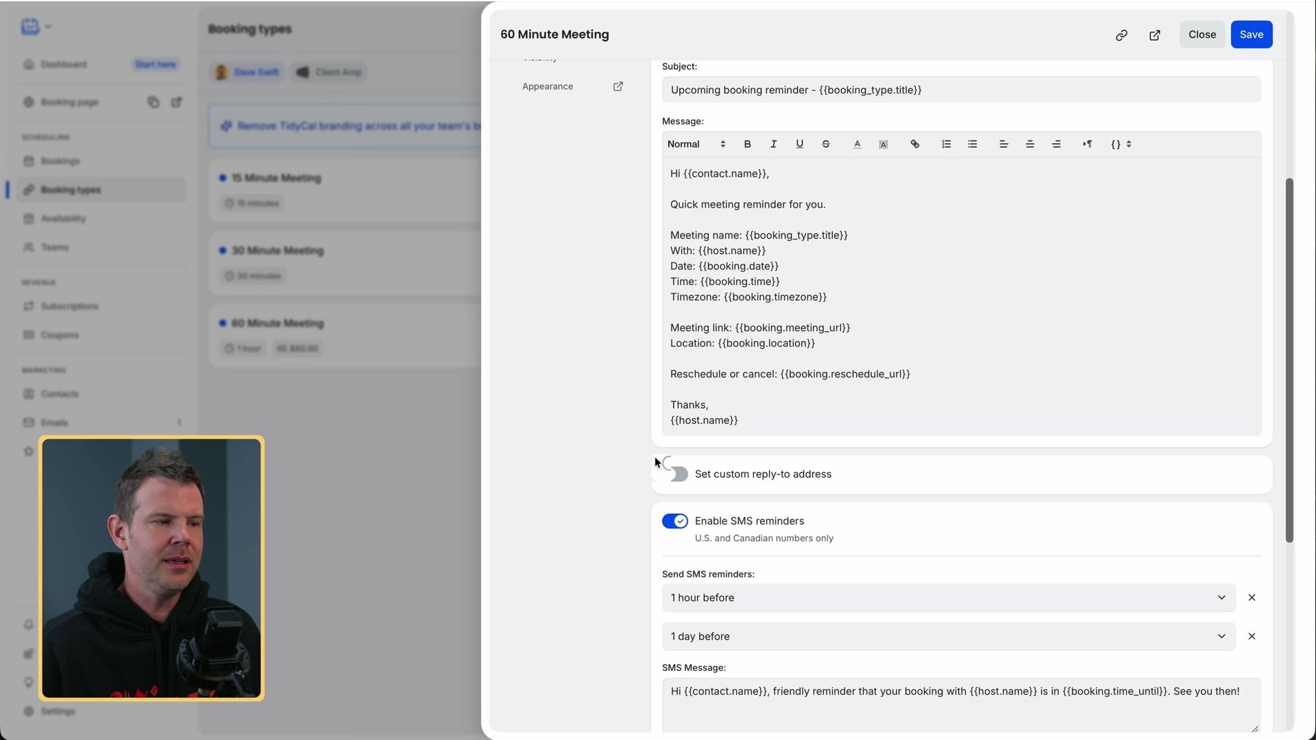Open Availability in the sidebar
The width and height of the screenshot is (1316, 740).
[62, 219]
